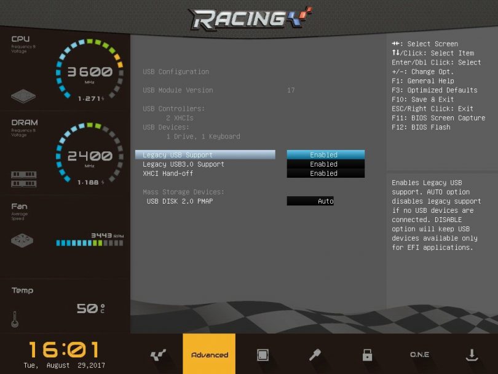
Task: Click the fan icon in sidebar
Action: (22, 241)
